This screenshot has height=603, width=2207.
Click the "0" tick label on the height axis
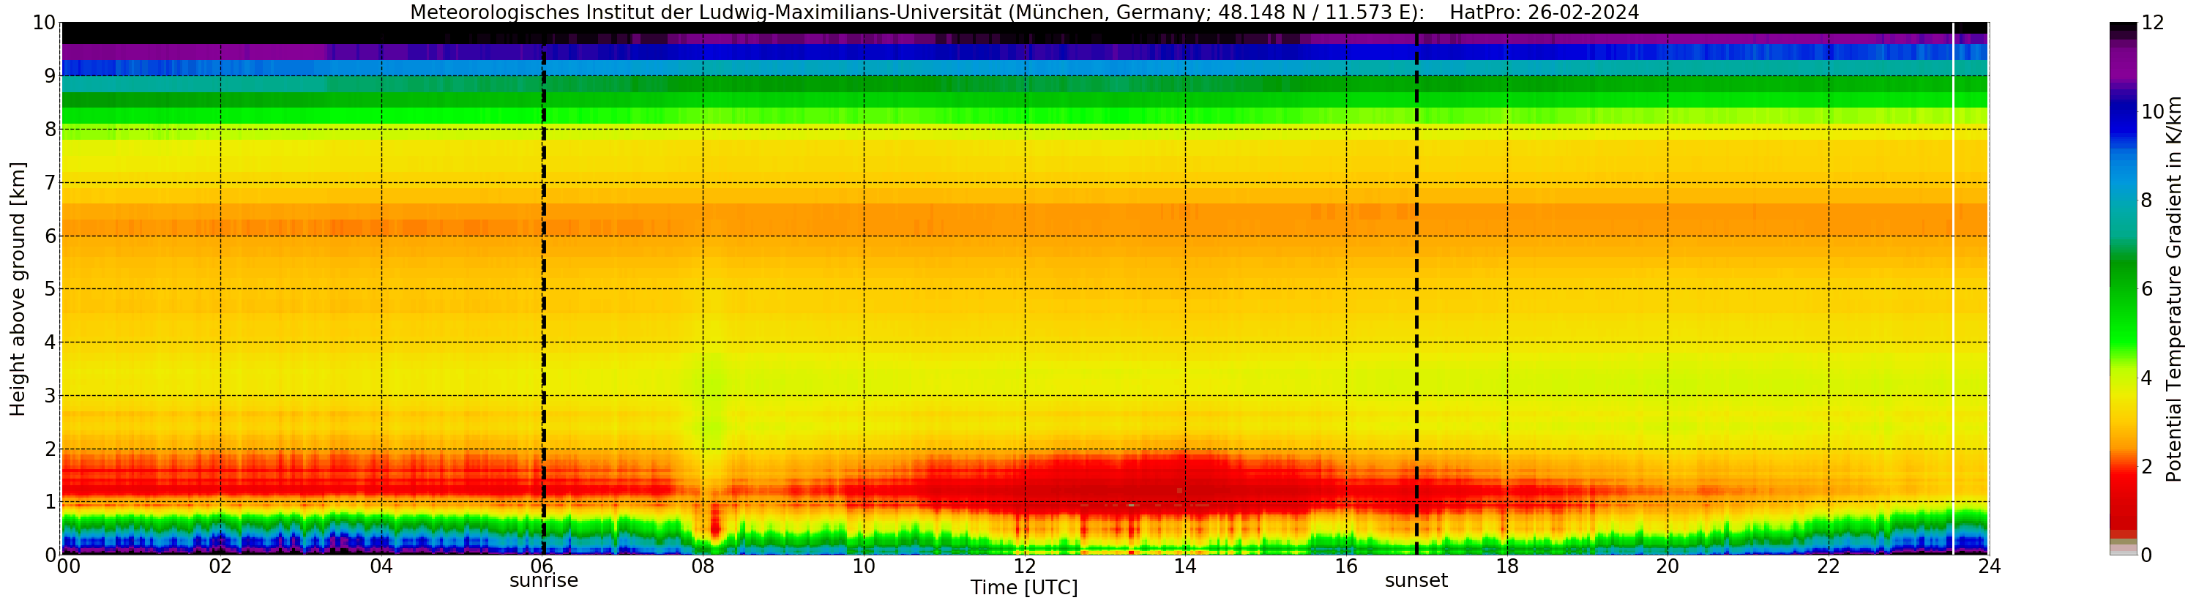tap(50, 555)
